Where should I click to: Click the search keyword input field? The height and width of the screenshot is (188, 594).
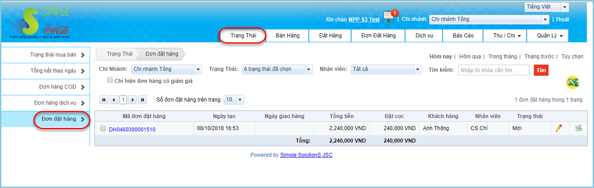tap(493, 70)
